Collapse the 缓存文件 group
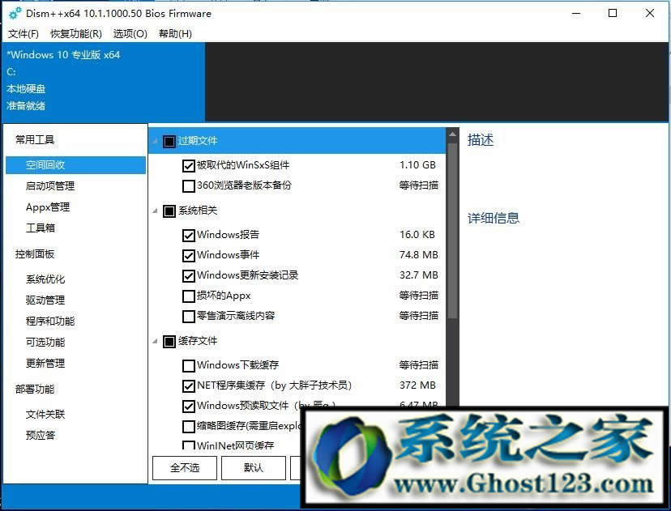The image size is (671, 511). pos(154,341)
